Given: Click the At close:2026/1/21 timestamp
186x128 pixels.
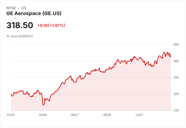Looking at the screenshot, I should (x=19, y=36).
